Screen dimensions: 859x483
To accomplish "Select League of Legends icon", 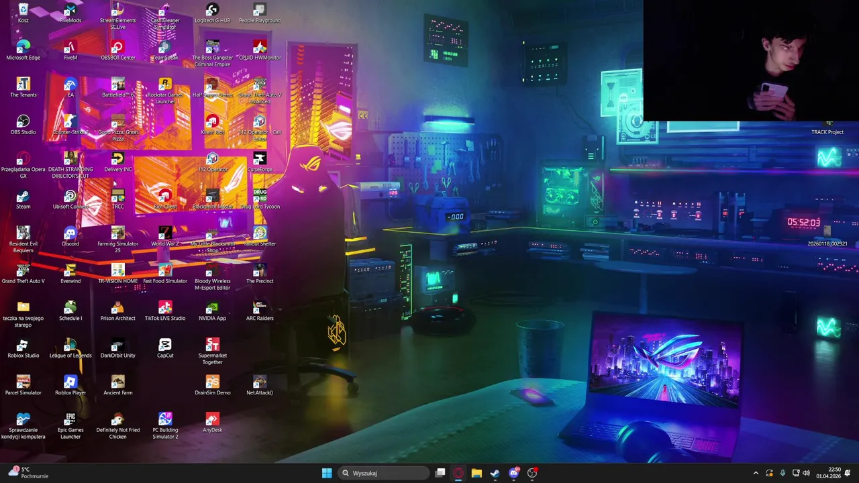I will 70,348.
